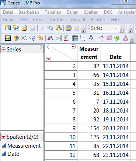136x161 pixels.
Task: Open parallel plot icon
Action: coord(59,38)
